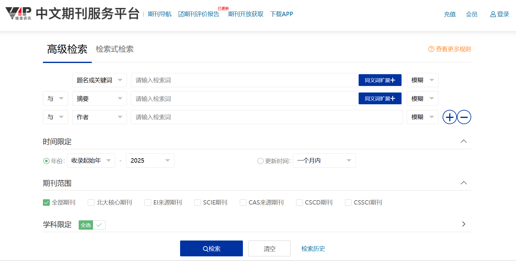Remove a search row with minus icon
The image size is (516, 261).
pyautogui.click(x=464, y=117)
